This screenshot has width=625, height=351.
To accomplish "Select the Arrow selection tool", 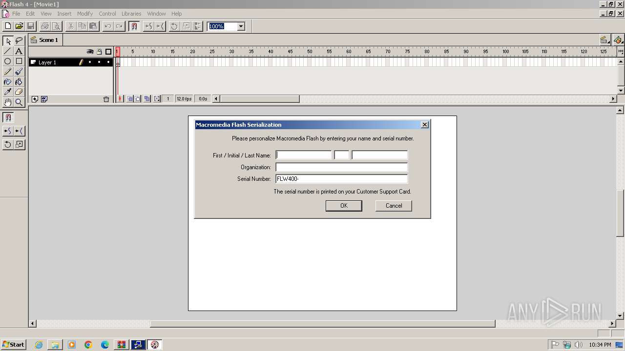I will pyautogui.click(x=8, y=41).
